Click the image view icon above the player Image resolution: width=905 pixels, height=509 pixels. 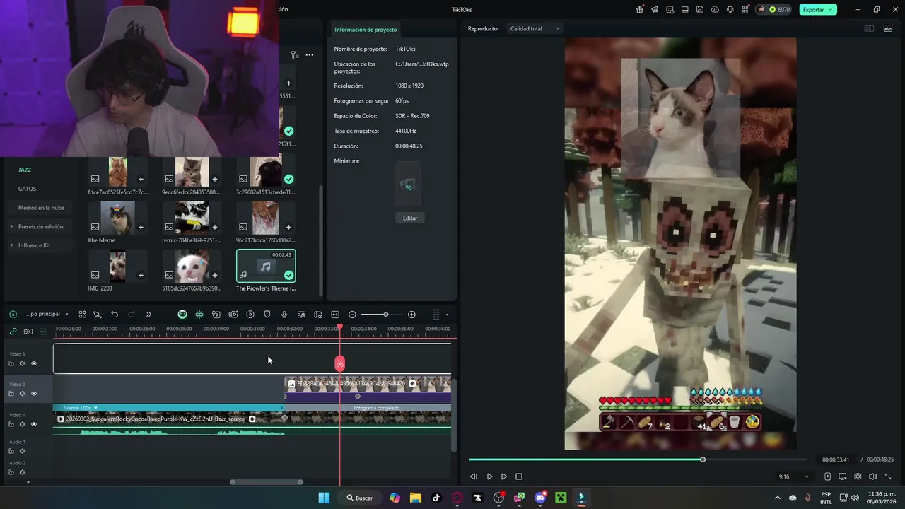point(887,29)
